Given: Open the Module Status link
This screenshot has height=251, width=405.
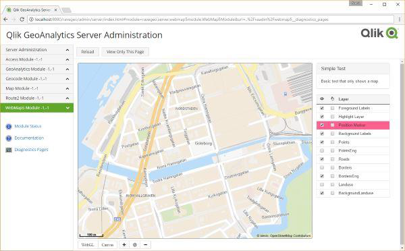Looking at the screenshot, I should tap(28, 126).
